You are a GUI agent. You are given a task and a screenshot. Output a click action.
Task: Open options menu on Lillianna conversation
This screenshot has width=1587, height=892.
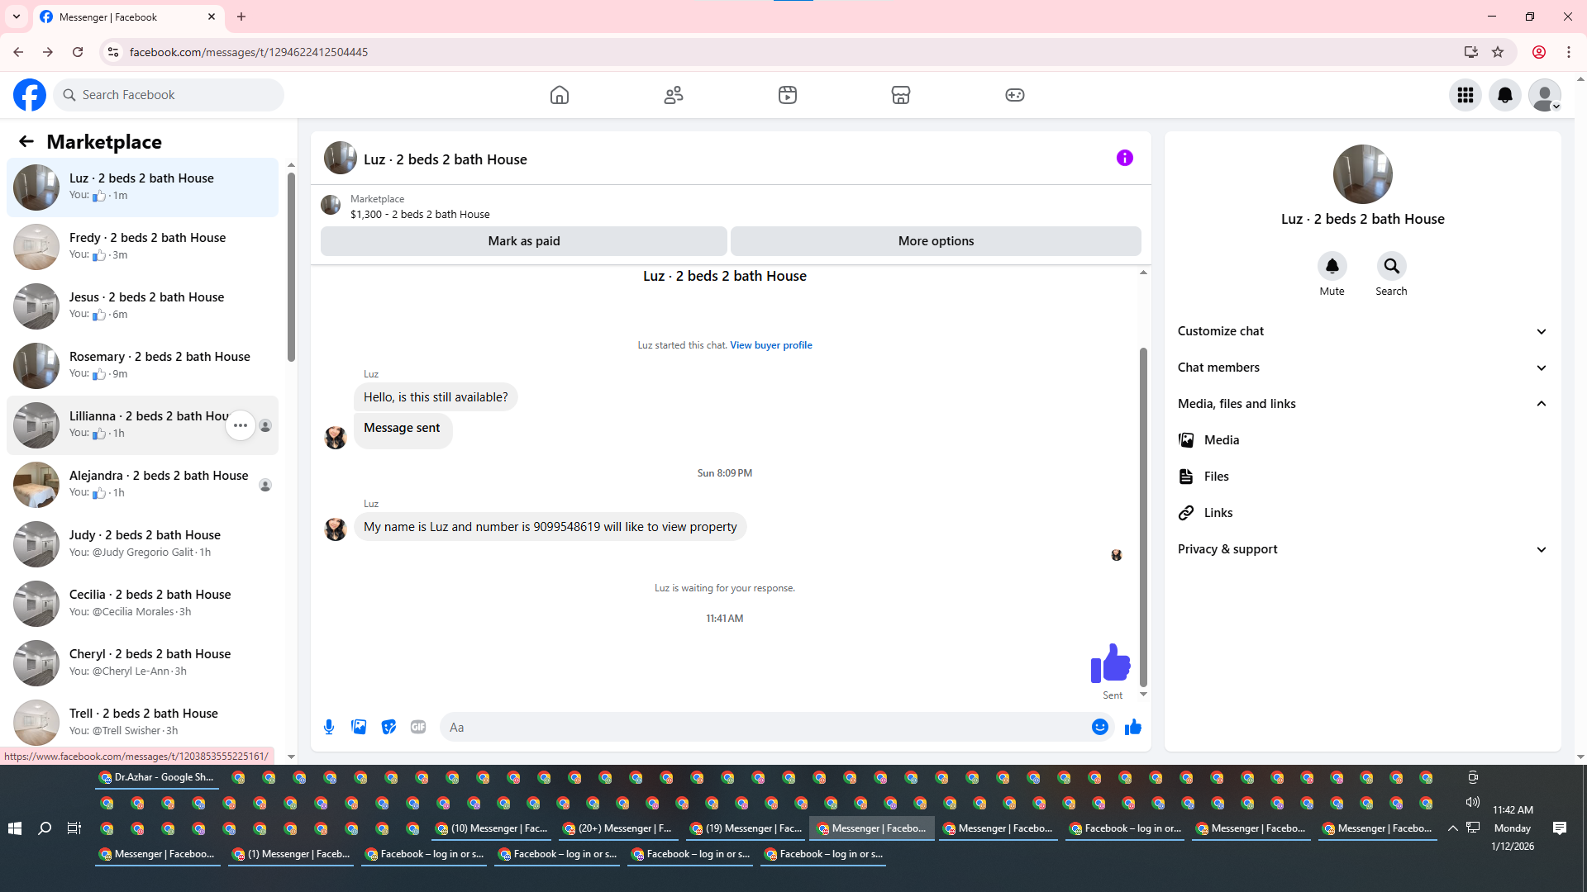[x=240, y=425]
